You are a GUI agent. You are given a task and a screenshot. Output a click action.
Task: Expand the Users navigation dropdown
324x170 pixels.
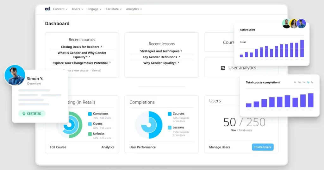pos(77,9)
